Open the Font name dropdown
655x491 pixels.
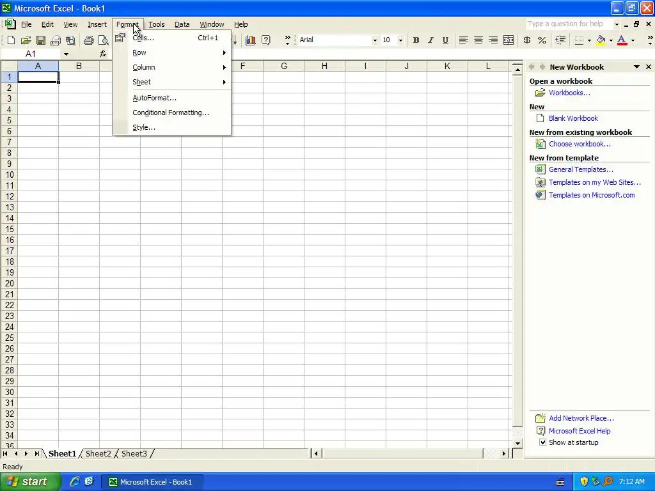pos(375,40)
